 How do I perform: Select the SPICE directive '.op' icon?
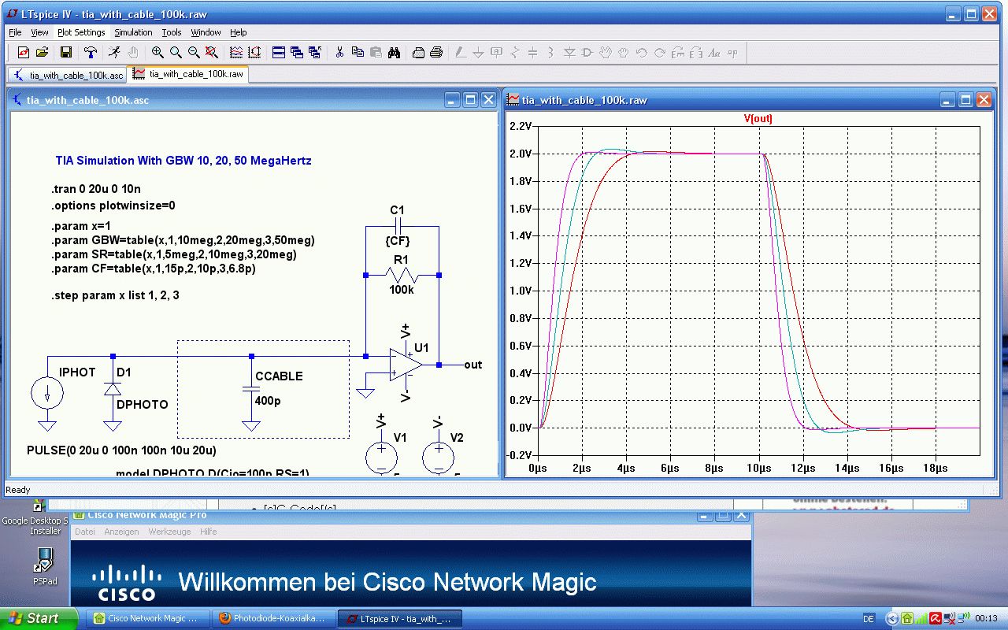[732, 53]
